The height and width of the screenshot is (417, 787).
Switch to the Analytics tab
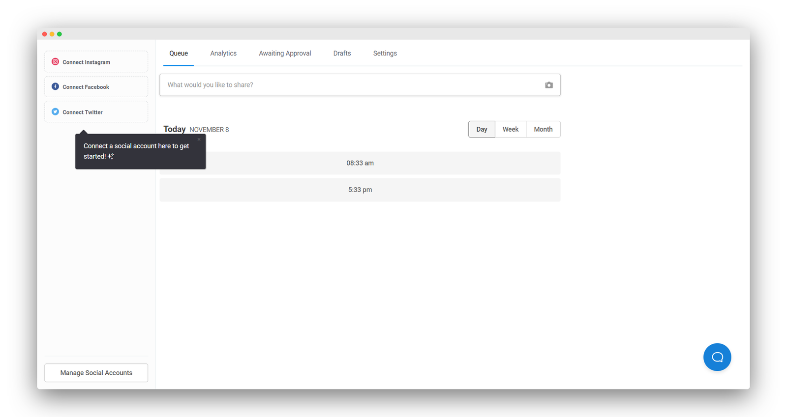click(223, 54)
